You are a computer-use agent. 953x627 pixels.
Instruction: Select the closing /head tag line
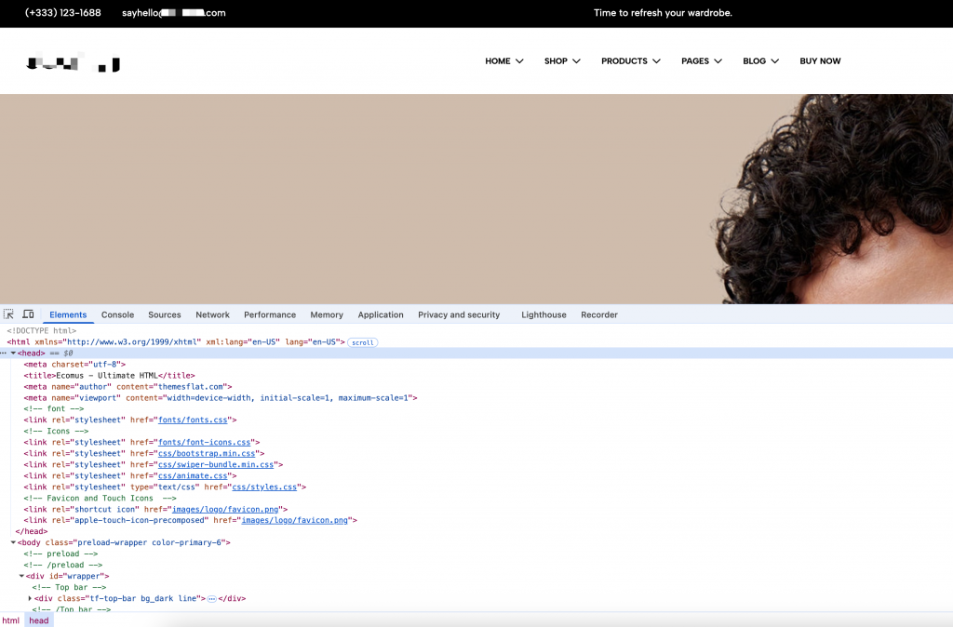tap(32, 531)
